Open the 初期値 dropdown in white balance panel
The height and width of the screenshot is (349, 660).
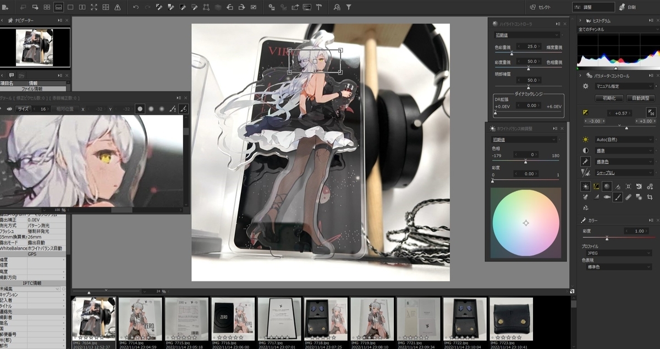point(524,139)
